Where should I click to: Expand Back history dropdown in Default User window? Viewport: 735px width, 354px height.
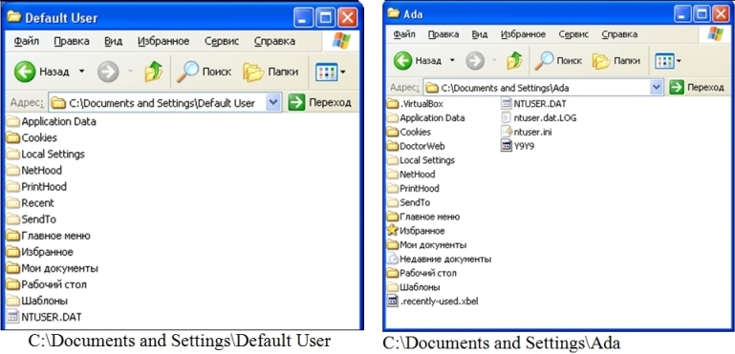click(81, 72)
